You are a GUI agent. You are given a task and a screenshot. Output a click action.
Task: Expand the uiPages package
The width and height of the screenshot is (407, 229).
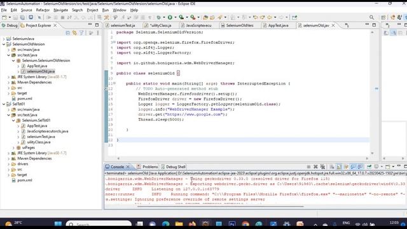13,148
